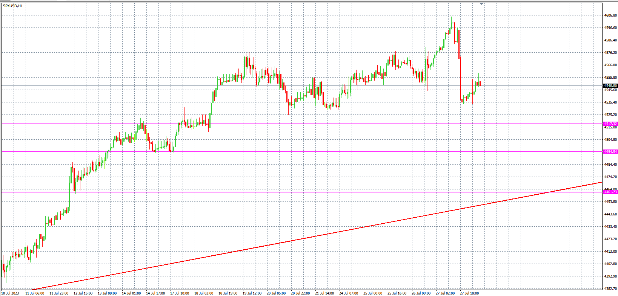The width and height of the screenshot is (618, 296).
Task: Select the magenta horizontal line at 4461.73
Action: pyautogui.click(x=302, y=192)
